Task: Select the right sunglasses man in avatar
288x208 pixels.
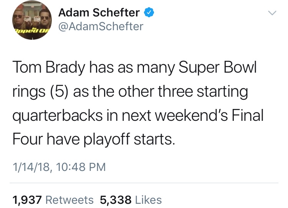Action: tap(45, 20)
